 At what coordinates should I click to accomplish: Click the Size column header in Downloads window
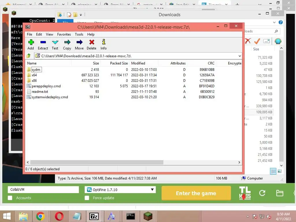[256, 49]
